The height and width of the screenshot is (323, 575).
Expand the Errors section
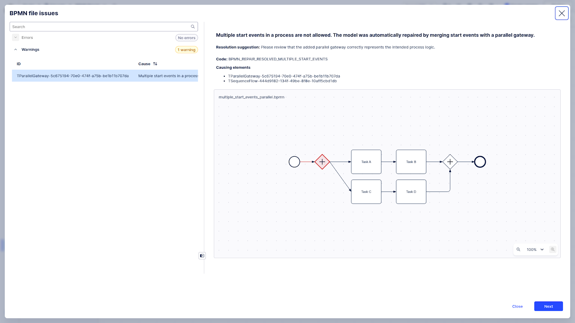pos(15,37)
